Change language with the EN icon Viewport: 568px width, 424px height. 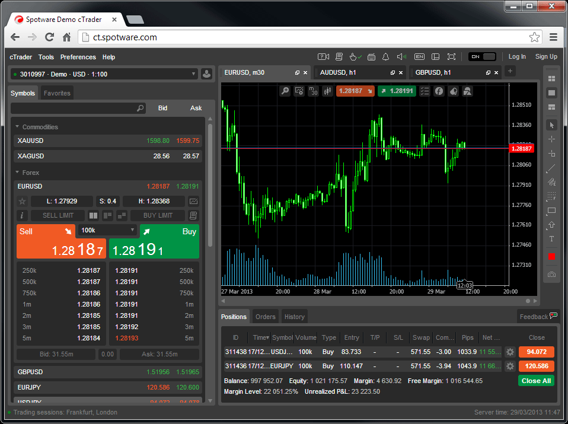(419, 57)
